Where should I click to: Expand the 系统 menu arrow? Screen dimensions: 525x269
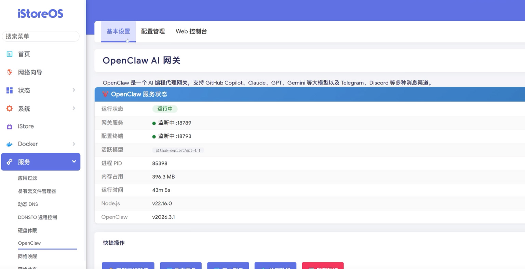74,109
